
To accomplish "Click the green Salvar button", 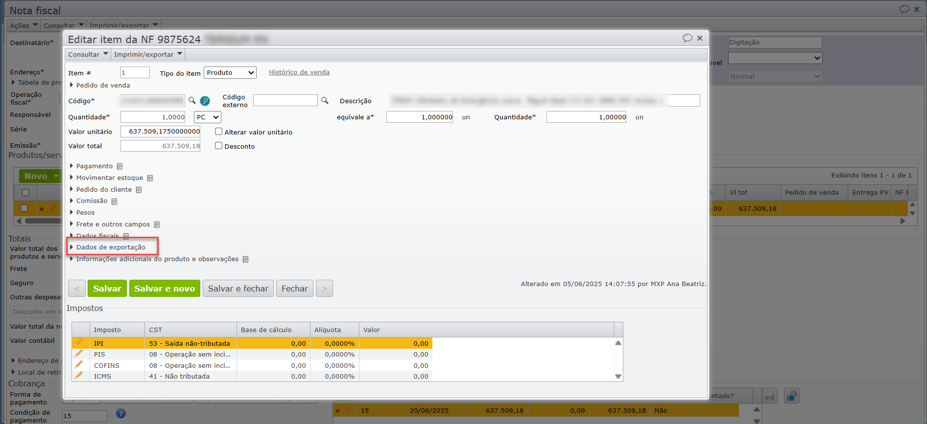I will pos(107,289).
